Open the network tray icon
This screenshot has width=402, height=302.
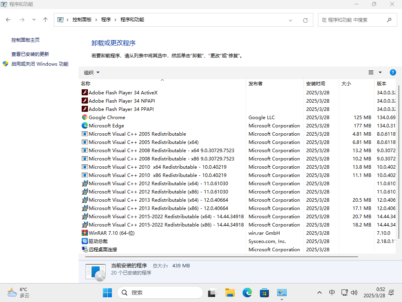pos(345,293)
